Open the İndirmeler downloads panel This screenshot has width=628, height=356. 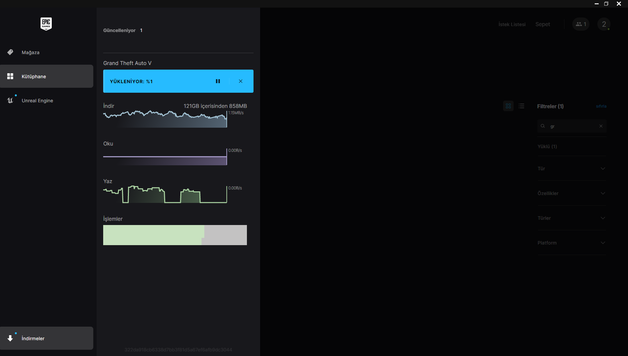tap(46, 338)
